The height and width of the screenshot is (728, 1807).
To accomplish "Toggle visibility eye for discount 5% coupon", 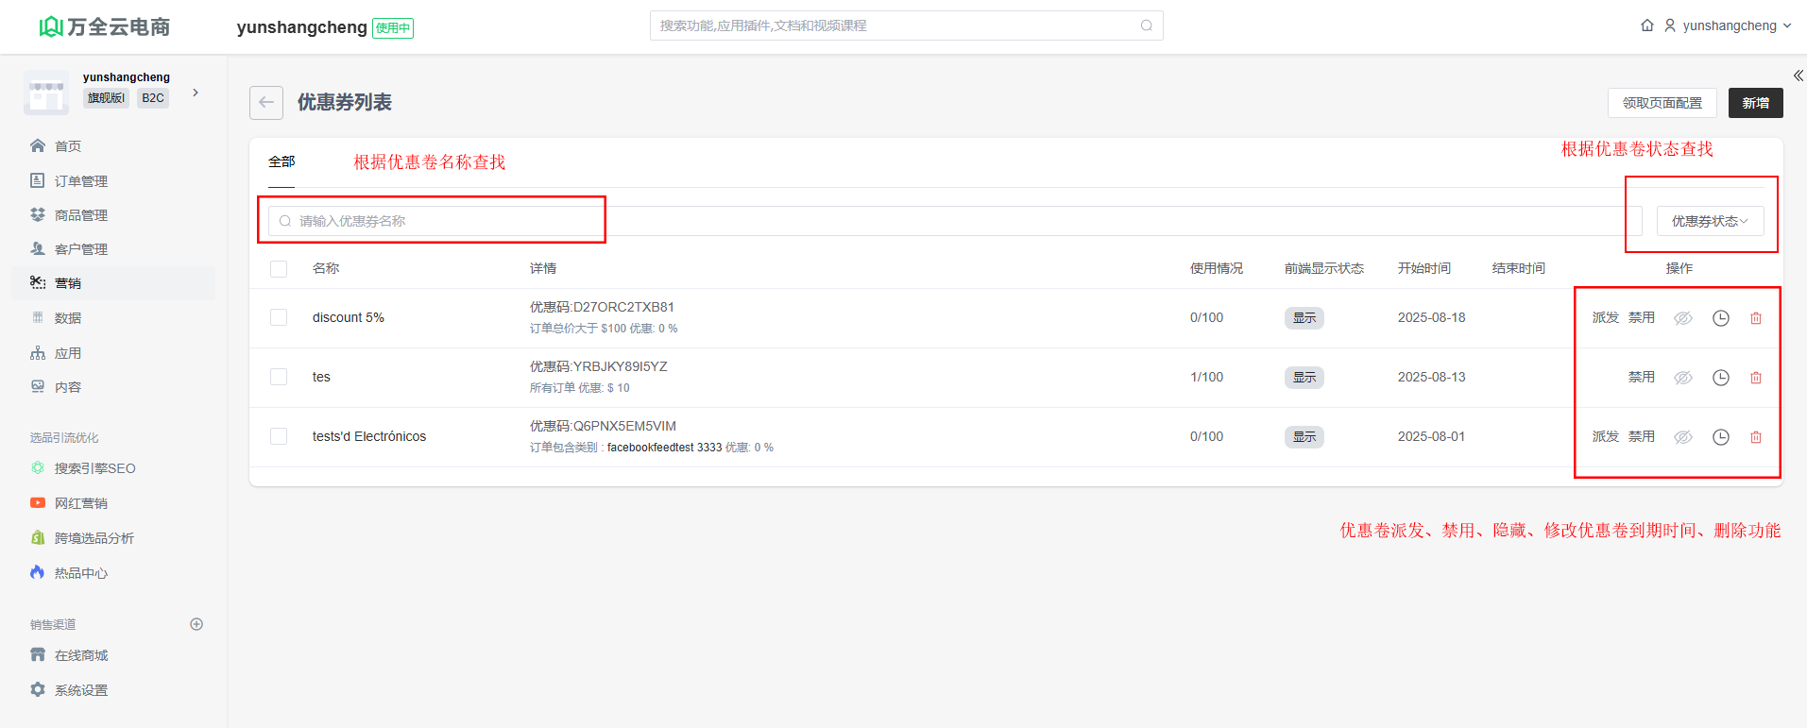I will [1682, 318].
